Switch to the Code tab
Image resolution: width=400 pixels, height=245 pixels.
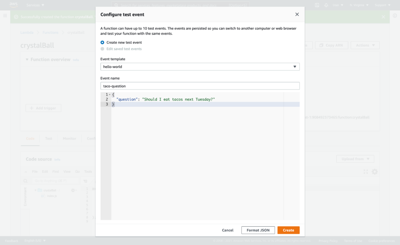coord(30,139)
